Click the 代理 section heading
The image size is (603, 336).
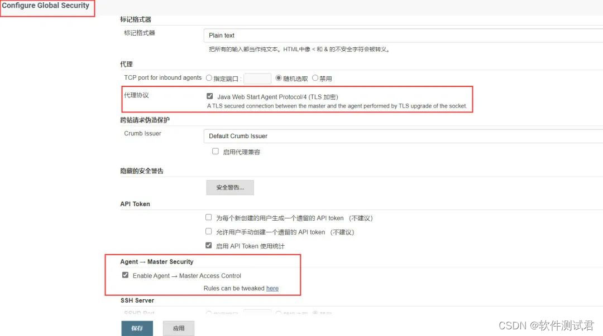127,64
